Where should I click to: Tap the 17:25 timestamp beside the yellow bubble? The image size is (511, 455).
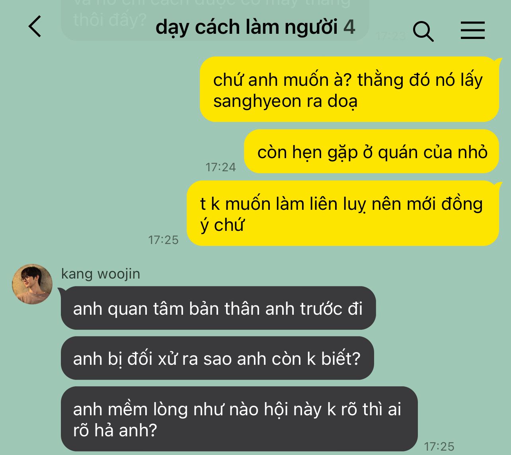coord(164,240)
